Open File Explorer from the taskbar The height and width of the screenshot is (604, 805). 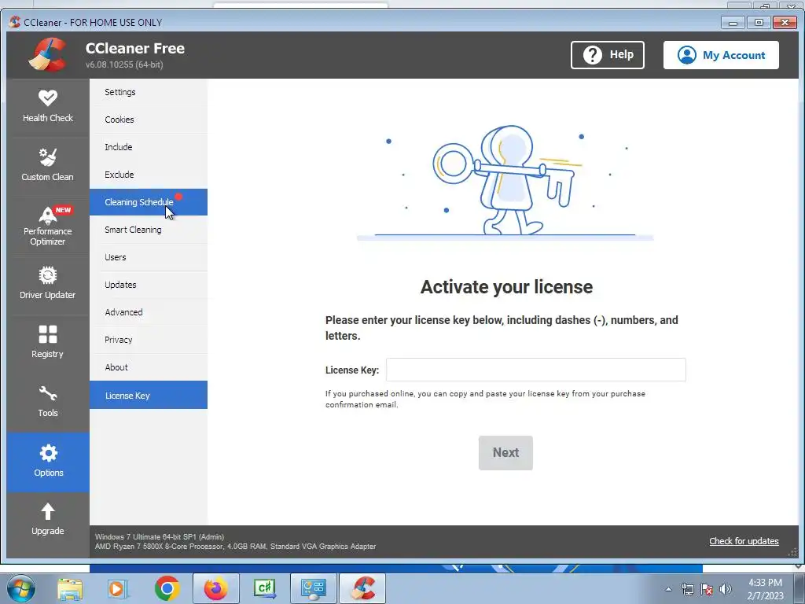pyautogui.click(x=70, y=589)
